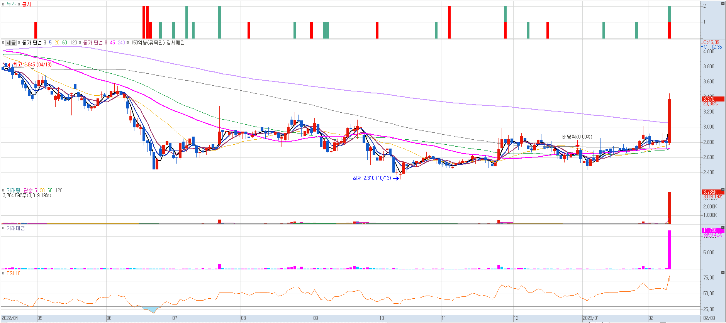Image resolution: width=726 pixels, height=323 pixels.
Task: Click the 75.00 level on RSI axis
Action: point(709,278)
